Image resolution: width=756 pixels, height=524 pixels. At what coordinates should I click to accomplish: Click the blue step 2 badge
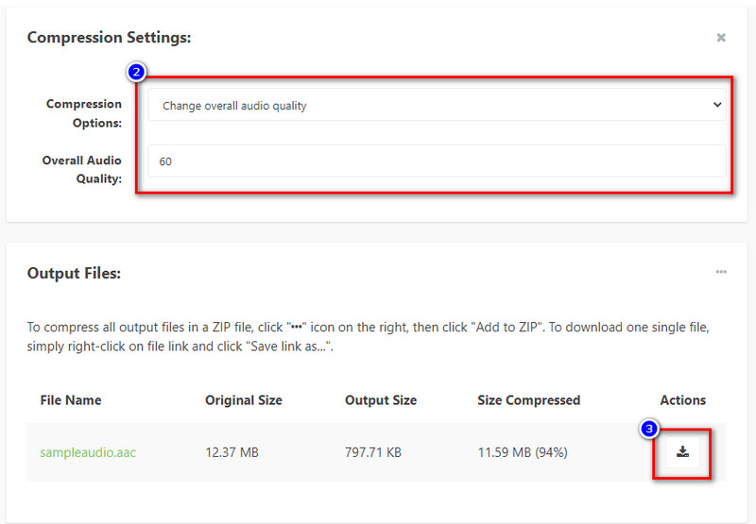tap(137, 72)
